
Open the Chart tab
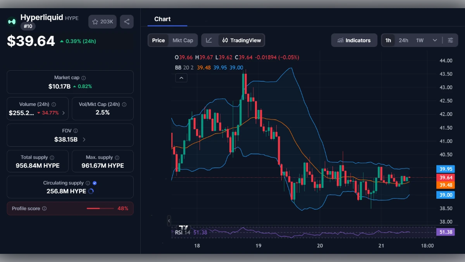(x=162, y=19)
